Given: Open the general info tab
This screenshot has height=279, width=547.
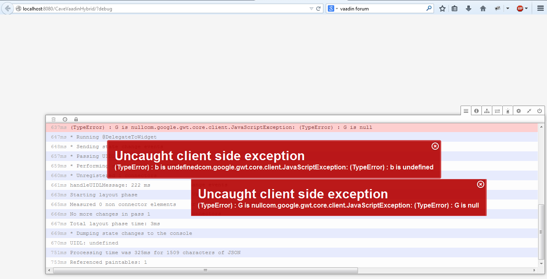Looking at the screenshot, I should coord(476,111).
